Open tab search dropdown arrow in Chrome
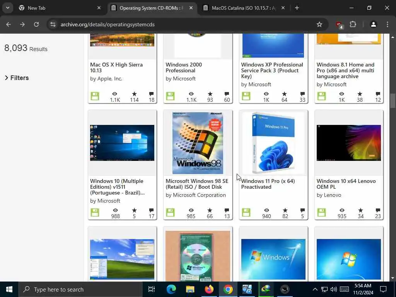Screen dimensions: 396x297 (8, 8)
